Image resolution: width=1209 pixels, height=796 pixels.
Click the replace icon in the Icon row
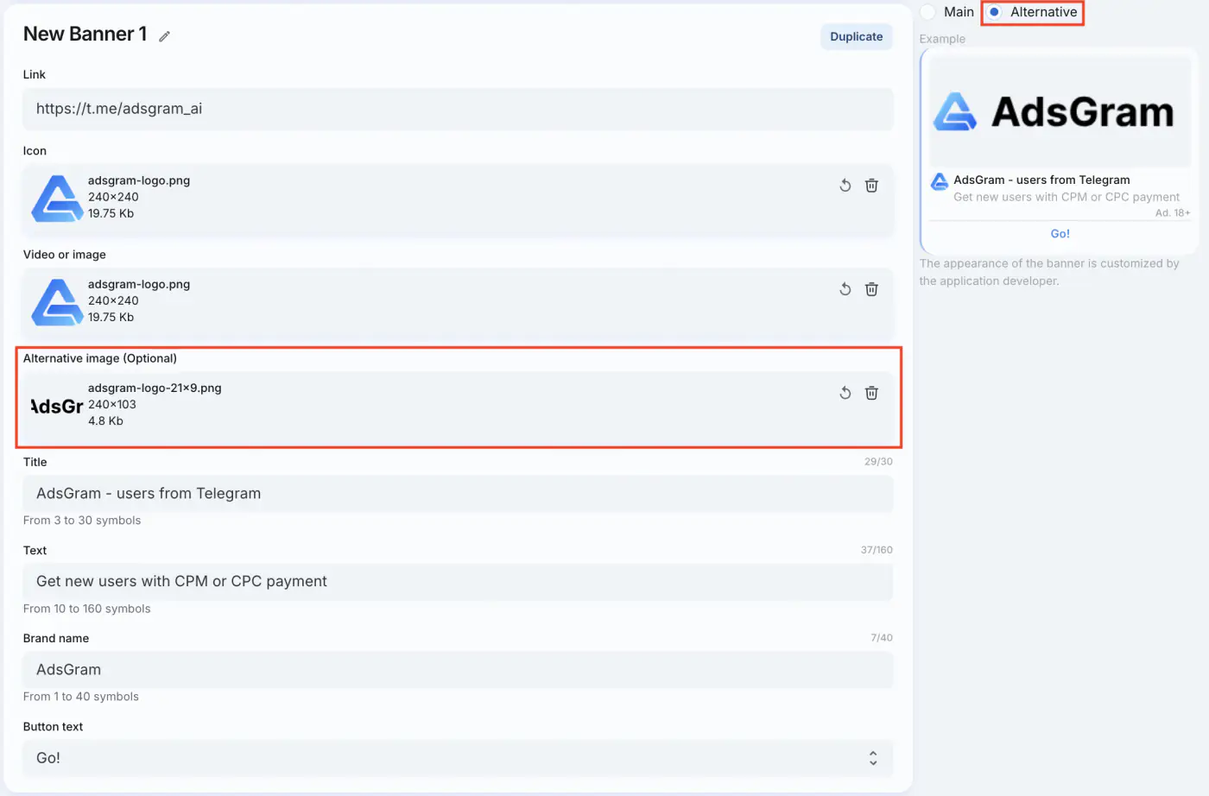click(x=845, y=186)
